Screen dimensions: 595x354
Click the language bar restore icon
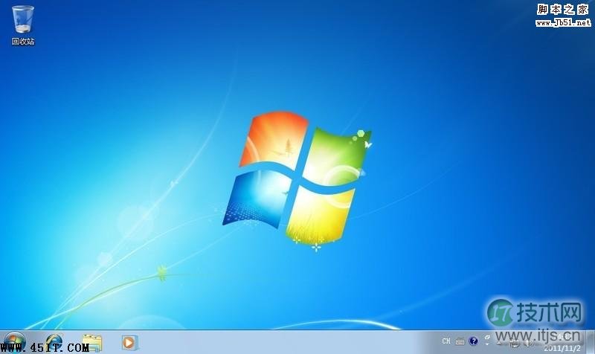487,338
